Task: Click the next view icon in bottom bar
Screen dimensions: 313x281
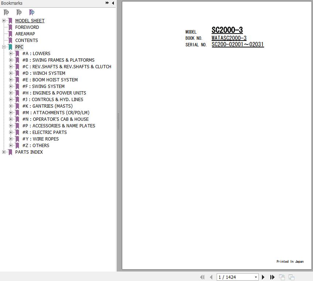Action: (291, 277)
